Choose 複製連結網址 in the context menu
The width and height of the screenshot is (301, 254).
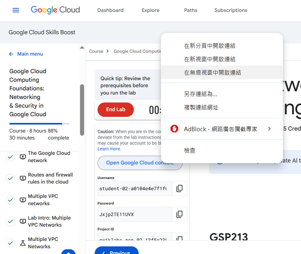201,108
